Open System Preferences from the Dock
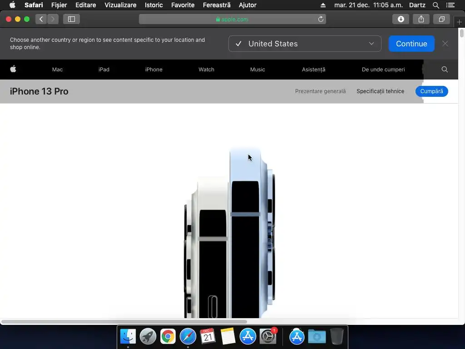The height and width of the screenshot is (349, 465). tap(268, 337)
